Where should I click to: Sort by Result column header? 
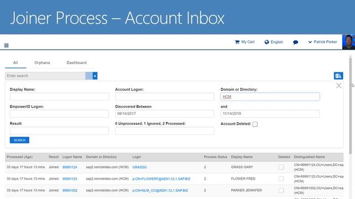tap(54, 157)
